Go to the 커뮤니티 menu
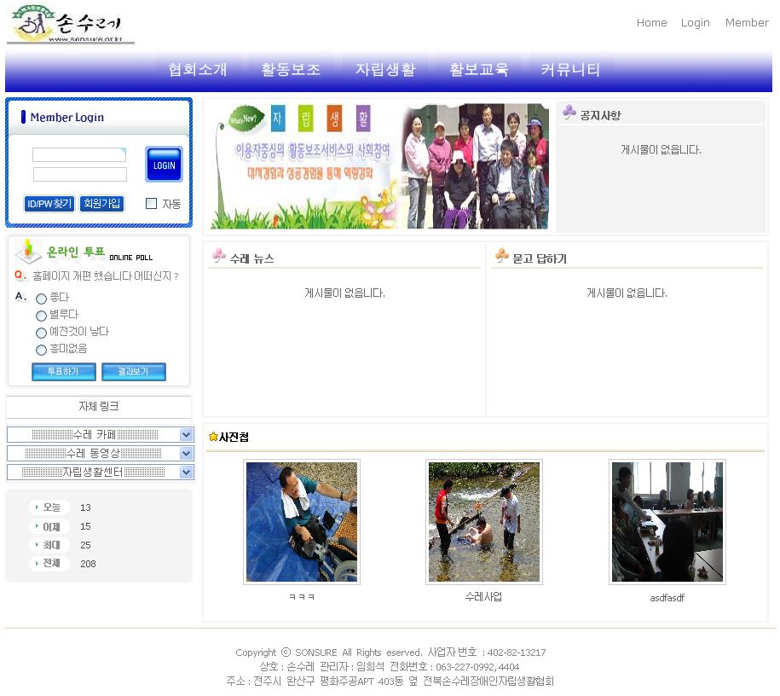Viewport: 780px width, 696px height. [570, 70]
